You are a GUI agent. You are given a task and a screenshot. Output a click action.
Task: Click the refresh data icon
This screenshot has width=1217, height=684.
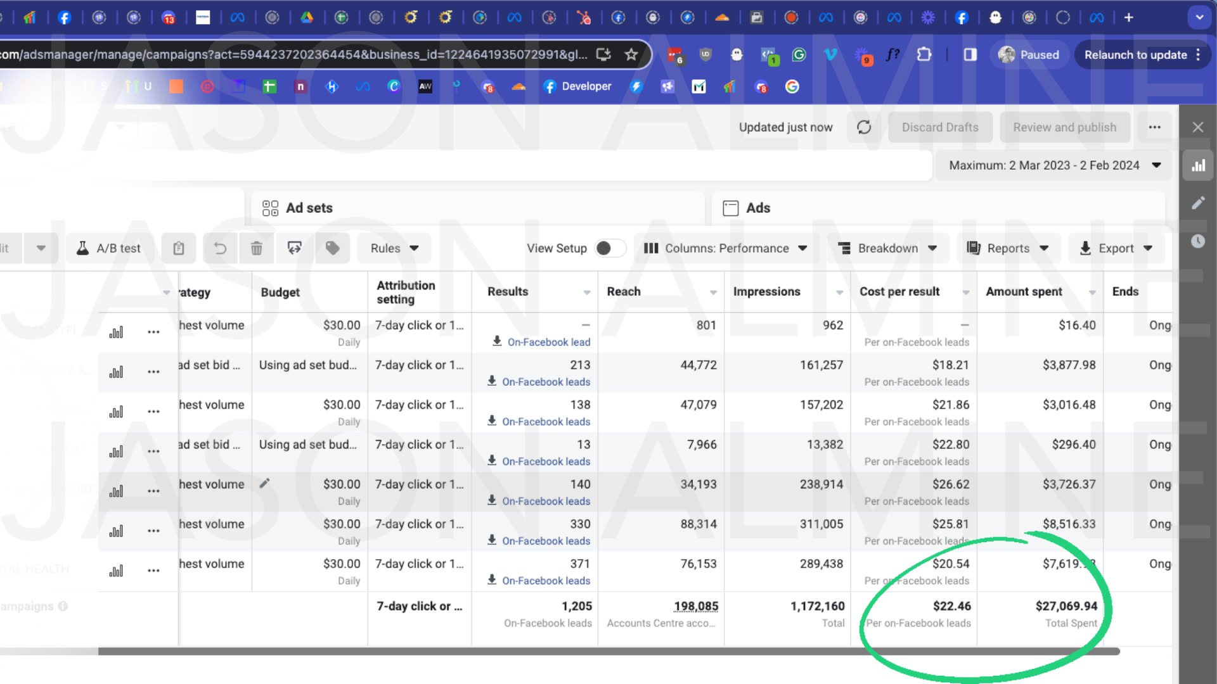[x=864, y=127]
